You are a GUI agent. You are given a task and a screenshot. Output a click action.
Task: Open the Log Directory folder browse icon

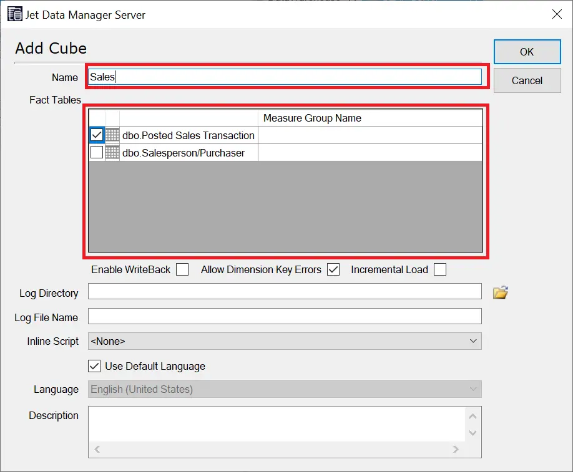pyautogui.click(x=500, y=292)
